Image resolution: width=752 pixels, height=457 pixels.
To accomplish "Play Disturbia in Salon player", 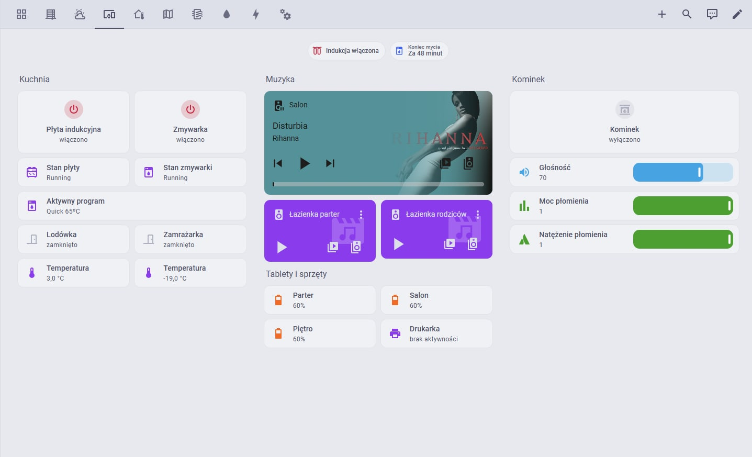I will 305,163.
